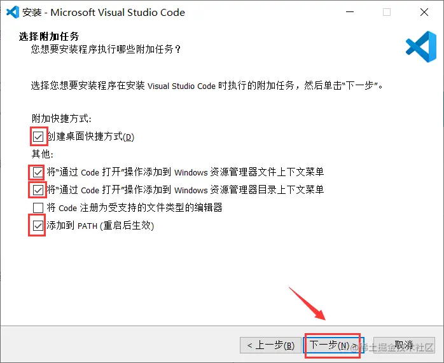Click the disabled maximize button
Image resolution: width=444 pixels, height=363 pixels.
pos(387,12)
